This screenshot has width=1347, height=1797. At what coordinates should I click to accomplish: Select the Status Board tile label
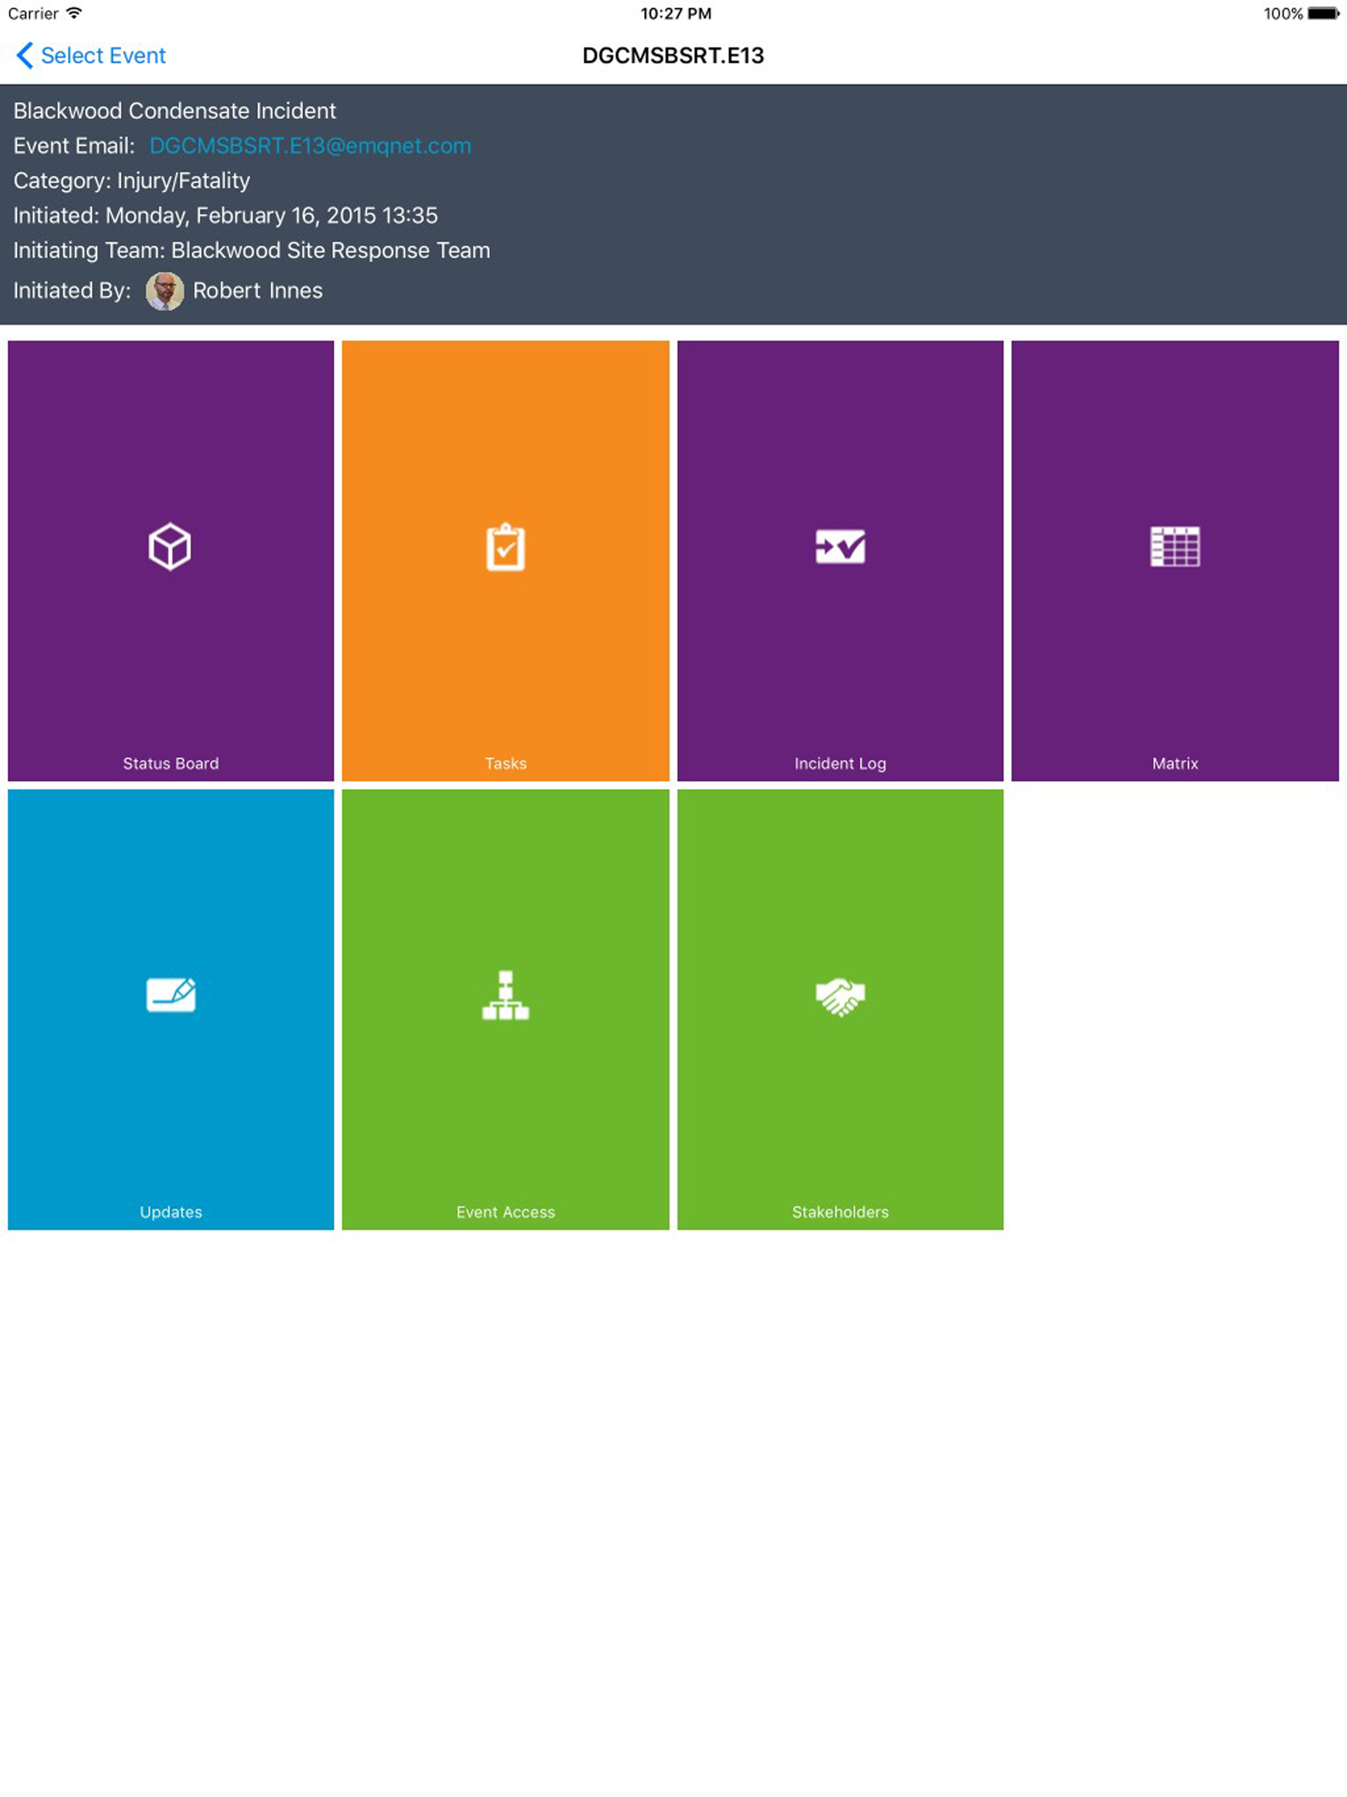[170, 764]
